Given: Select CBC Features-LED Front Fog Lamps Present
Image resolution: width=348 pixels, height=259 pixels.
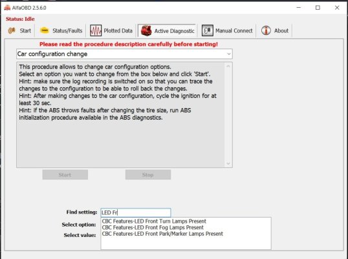Looking at the screenshot, I should coord(153,227).
